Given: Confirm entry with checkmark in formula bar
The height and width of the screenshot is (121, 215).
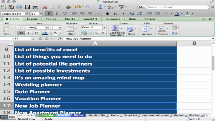Looking at the screenshot, I should (47, 39).
